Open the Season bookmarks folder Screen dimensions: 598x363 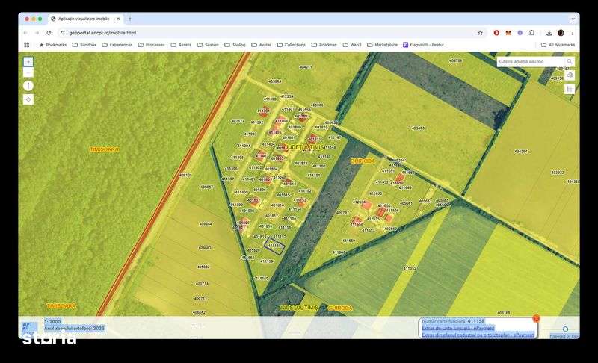[208, 45]
